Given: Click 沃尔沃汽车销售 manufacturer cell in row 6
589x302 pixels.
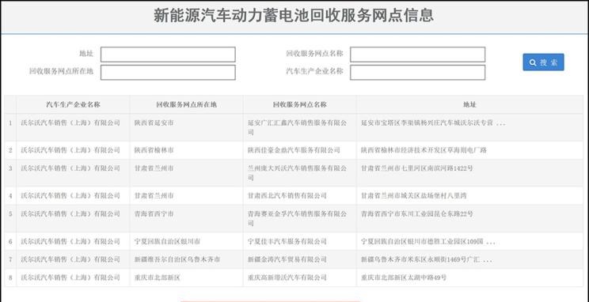Looking at the screenshot, I should click(x=70, y=241).
